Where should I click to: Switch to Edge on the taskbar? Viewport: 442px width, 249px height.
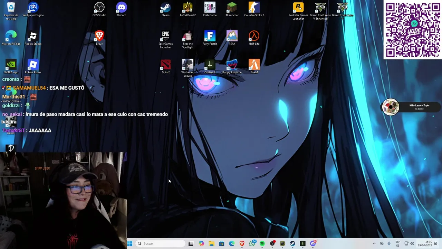232,243
